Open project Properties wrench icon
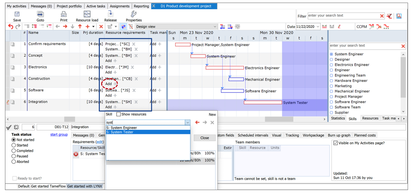 [x=133, y=14]
